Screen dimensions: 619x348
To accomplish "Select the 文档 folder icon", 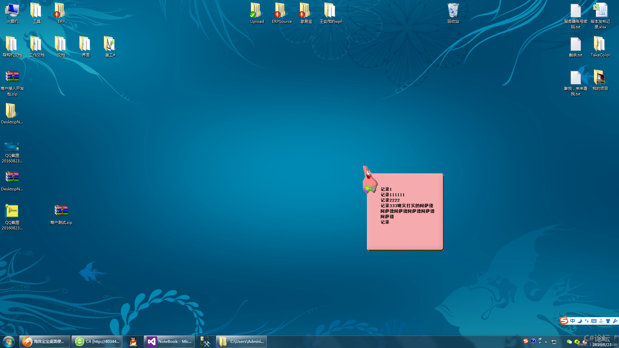I will pyautogui.click(x=61, y=47).
